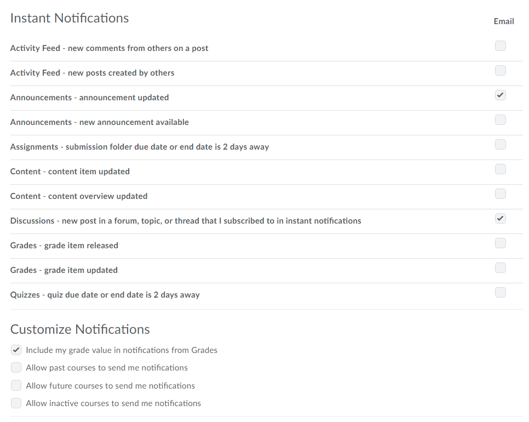Click 'Include my grade value' label text

pyautogui.click(x=122, y=350)
